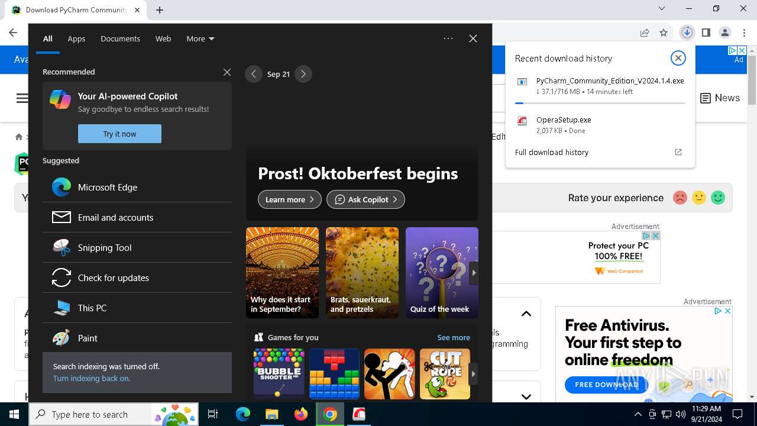Open 'Brats, sauerkraut, and pretzels' card
The width and height of the screenshot is (757, 426).
pos(362,273)
